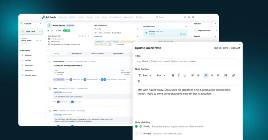Open notifications bell in Altitude header

185,17
